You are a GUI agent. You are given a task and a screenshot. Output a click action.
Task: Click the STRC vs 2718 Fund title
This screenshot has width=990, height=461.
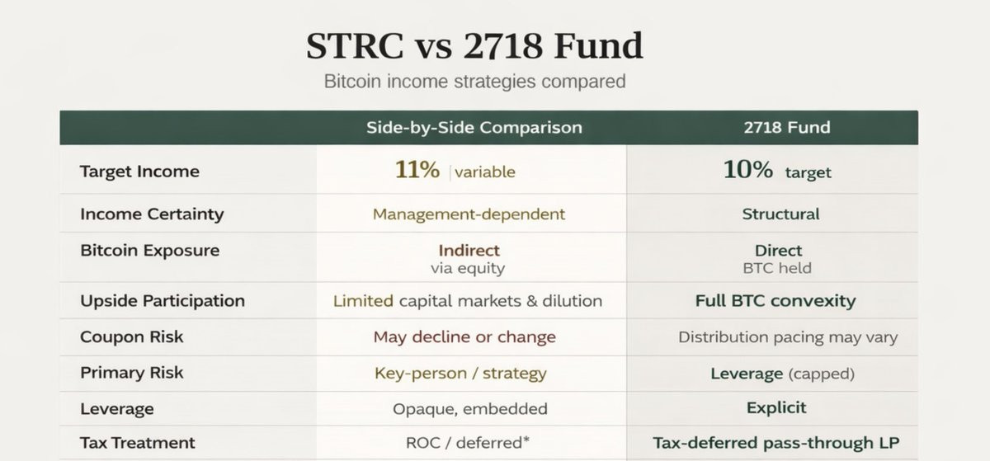click(474, 45)
